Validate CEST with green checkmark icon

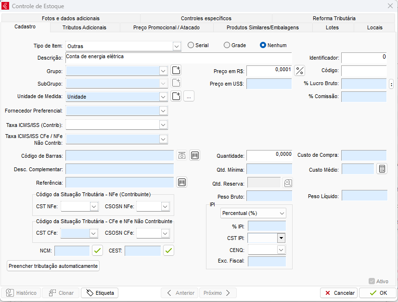168,251
